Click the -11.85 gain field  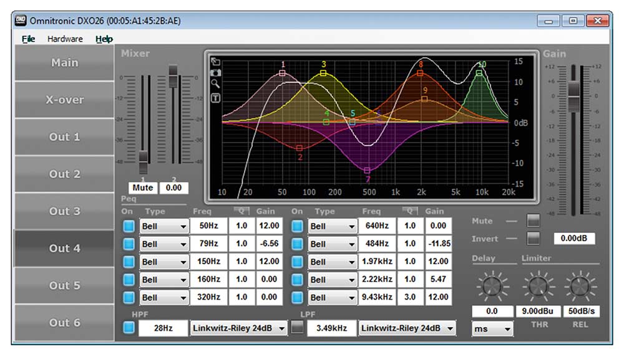438,244
